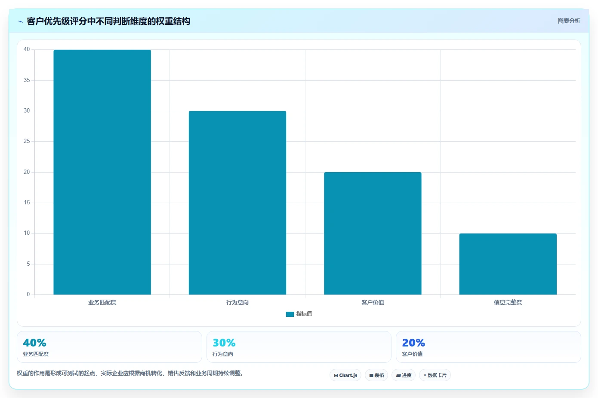Click the chart title 客户优先级评分中不同判断维度的权重结构
Image resolution: width=598 pixels, height=398 pixels.
pos(108,21)
